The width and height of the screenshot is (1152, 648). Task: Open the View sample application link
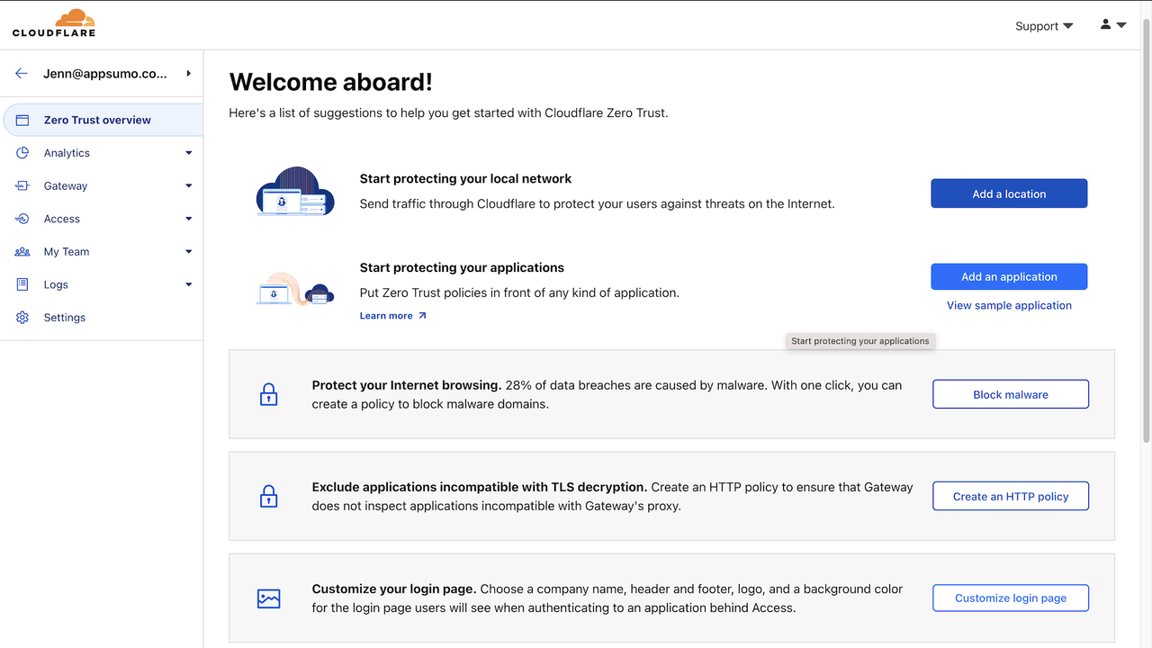[1009, 305]
